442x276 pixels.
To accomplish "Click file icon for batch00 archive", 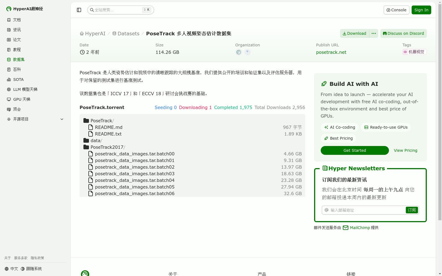I will 91,154.
